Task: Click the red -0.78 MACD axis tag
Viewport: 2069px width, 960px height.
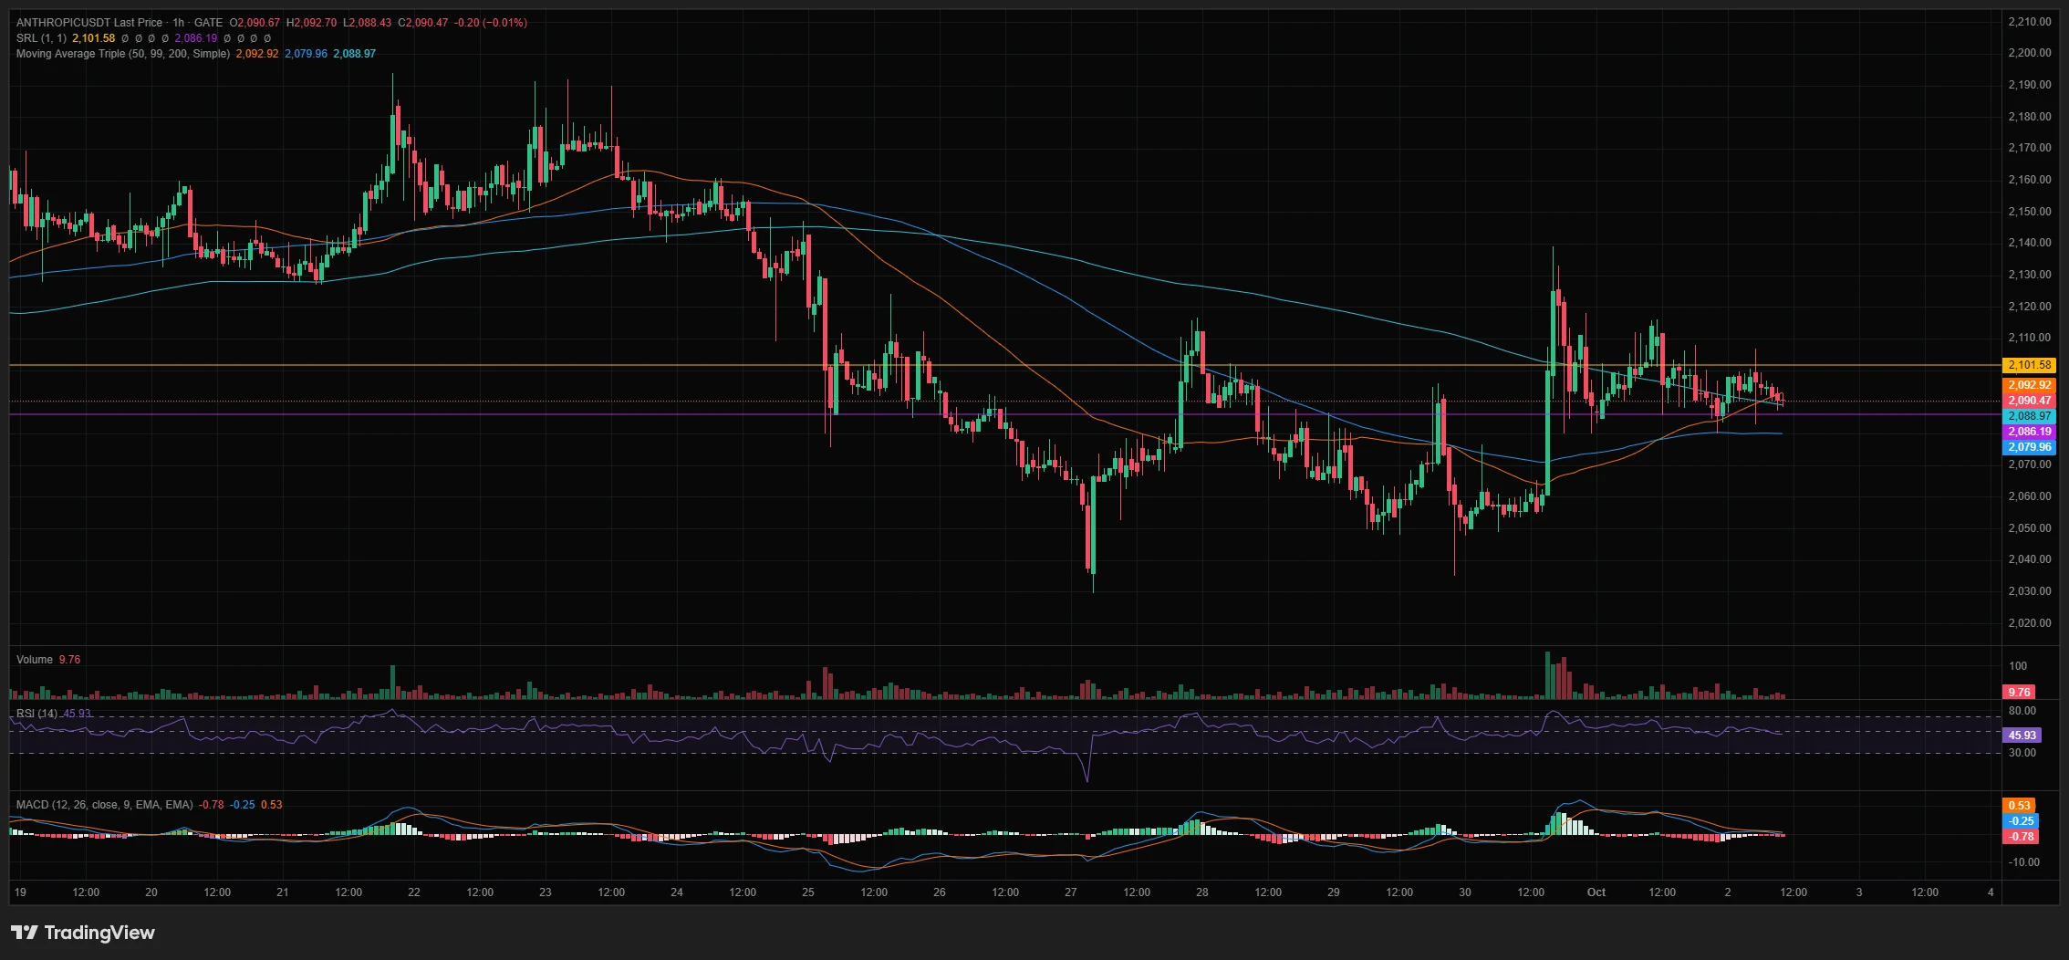Action: coord(2020,837)
